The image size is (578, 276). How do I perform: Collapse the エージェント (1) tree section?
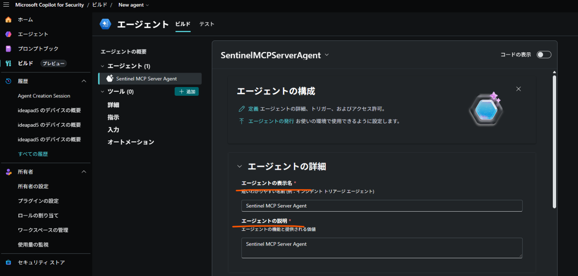(103, 66)
